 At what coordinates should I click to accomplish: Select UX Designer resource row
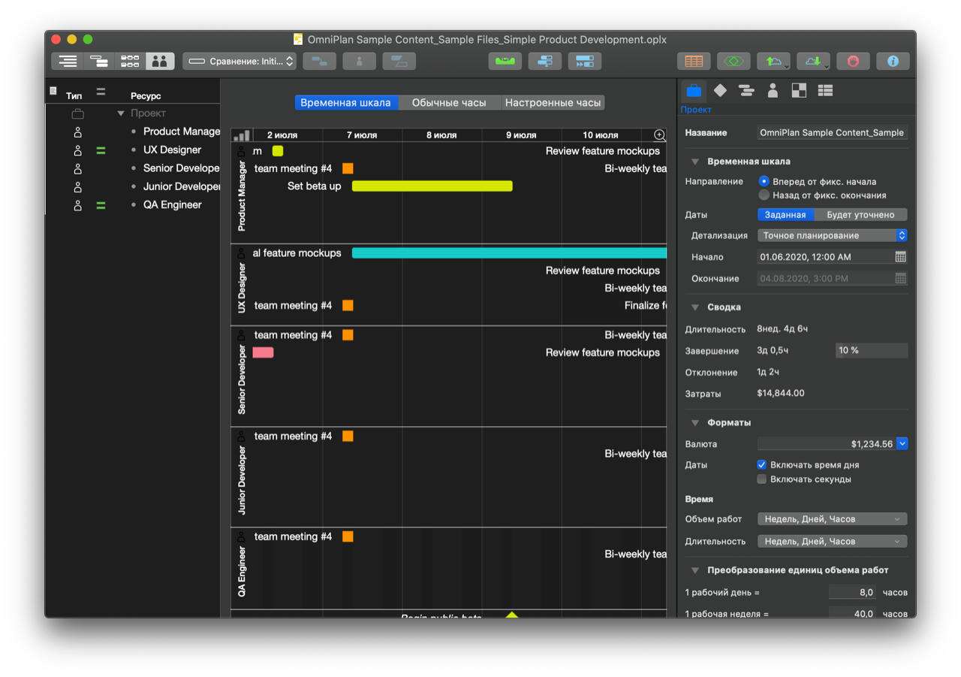pyautogui.click(x=133, y=150)
